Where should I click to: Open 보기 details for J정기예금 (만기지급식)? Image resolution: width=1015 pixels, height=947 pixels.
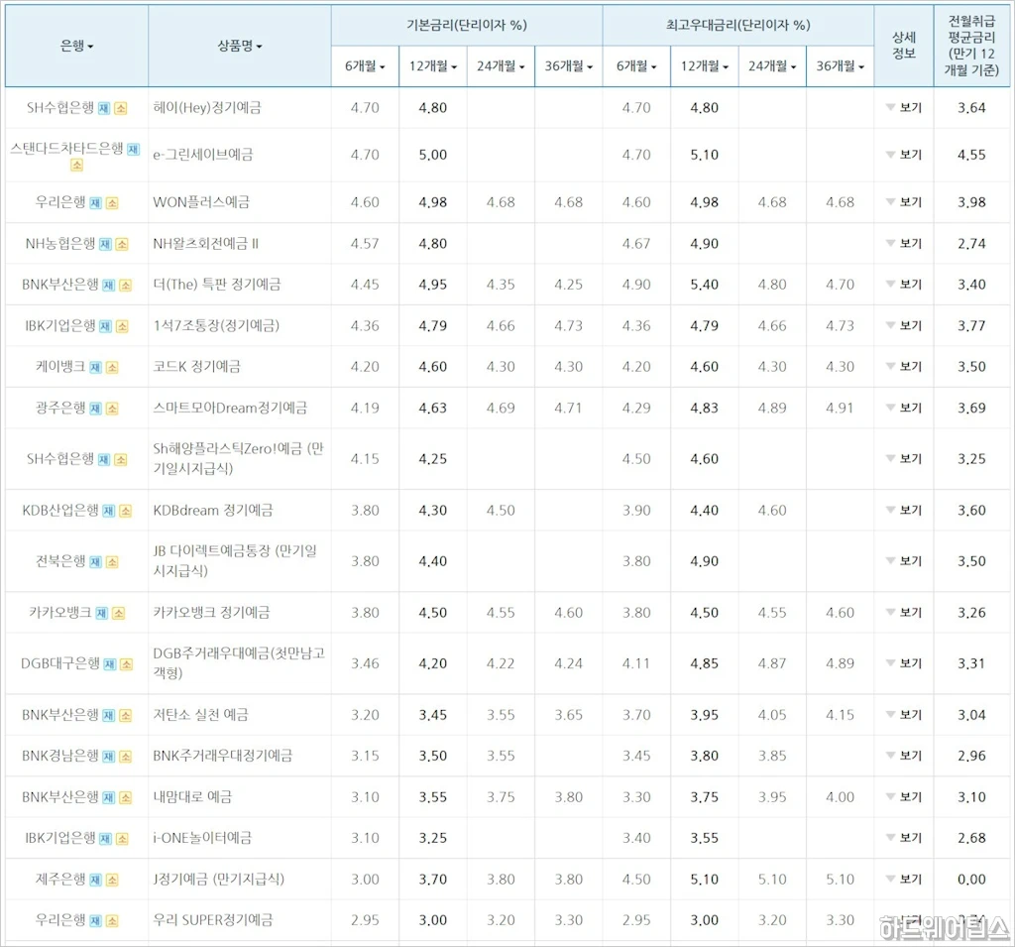[904, 879]
